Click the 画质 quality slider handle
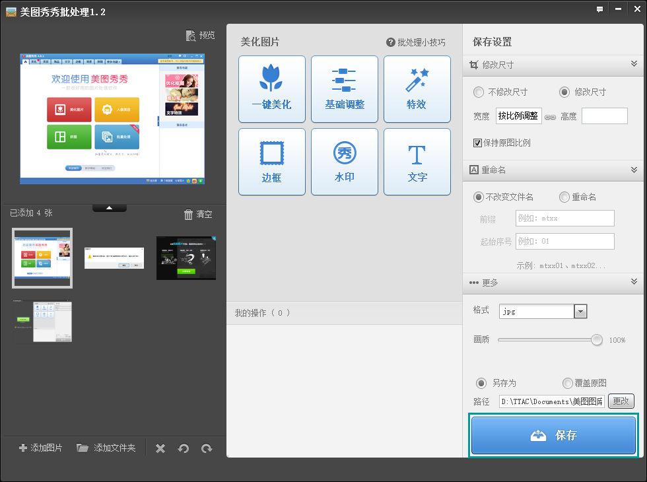Image resolution: width=647 pixels, height=482 pixels. [597, 339]
